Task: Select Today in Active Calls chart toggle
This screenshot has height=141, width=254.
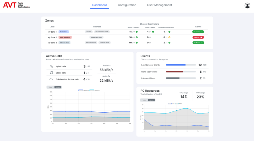Action: 51,87
